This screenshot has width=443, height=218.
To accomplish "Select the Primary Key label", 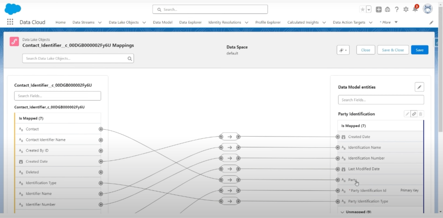I will [x=409, y=191].
